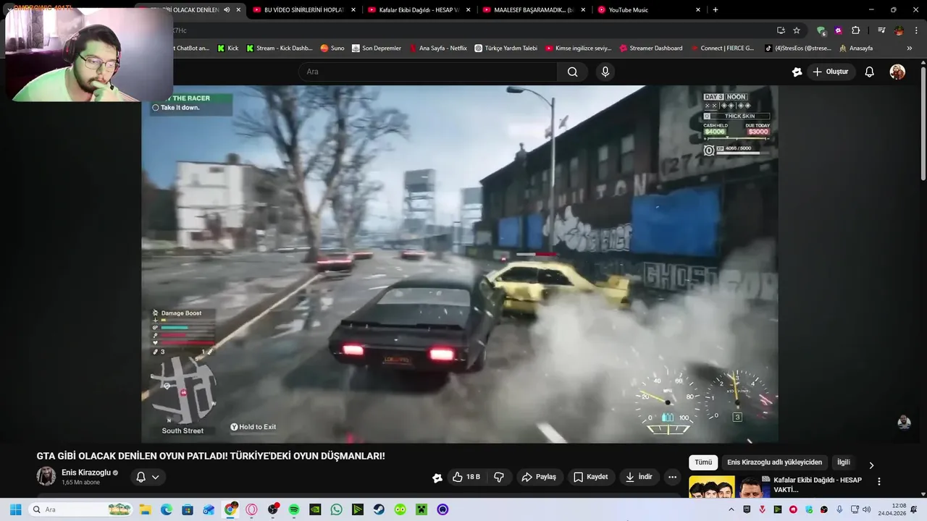
Task: Toggle the channel notification bell subscription
Action: 141,477
